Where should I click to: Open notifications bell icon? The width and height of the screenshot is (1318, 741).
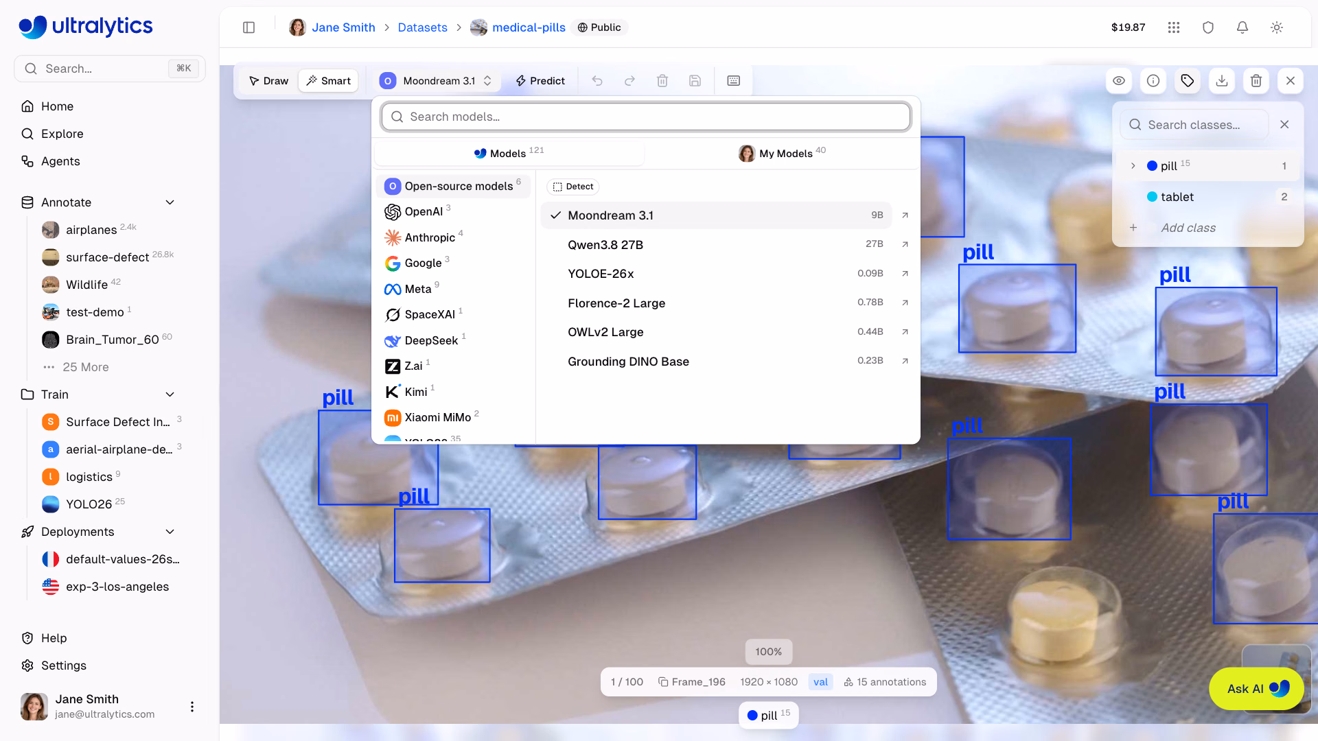(x=1242, y=27)
